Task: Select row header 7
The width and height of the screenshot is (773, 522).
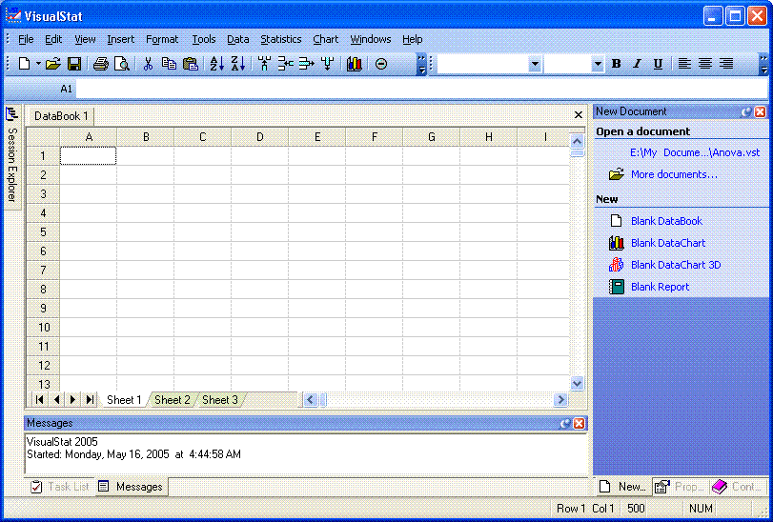Action: (x=43, y=270)
